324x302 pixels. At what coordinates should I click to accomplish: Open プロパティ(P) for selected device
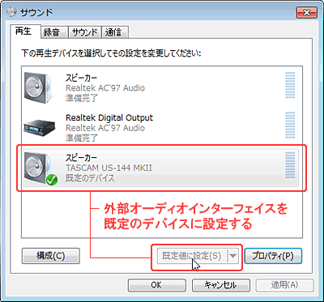point(273,256)
